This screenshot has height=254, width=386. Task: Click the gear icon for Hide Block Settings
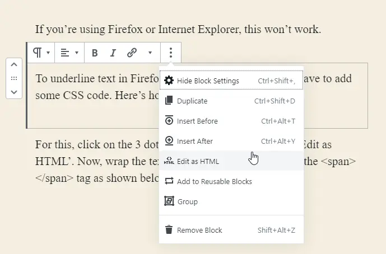pos(169,81)
